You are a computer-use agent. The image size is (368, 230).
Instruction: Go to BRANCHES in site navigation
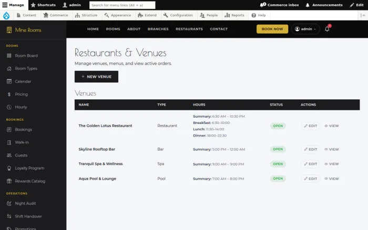(x=158, y=29)
